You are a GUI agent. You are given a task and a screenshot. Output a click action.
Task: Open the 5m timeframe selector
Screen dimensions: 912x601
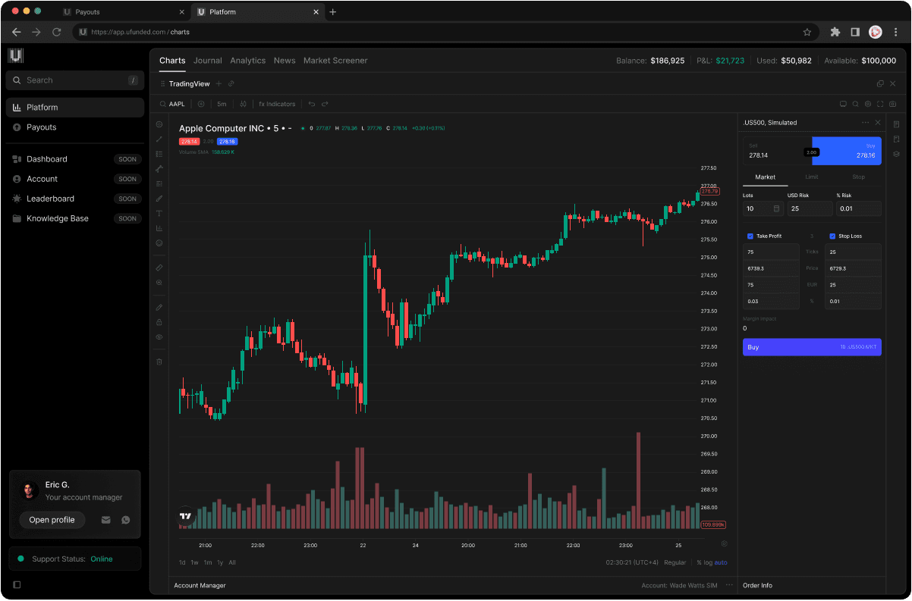[222, 104]
